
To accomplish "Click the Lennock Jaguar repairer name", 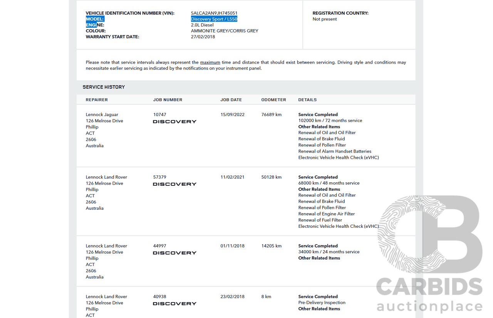I will pyautogui.click(x=102, y=115).
